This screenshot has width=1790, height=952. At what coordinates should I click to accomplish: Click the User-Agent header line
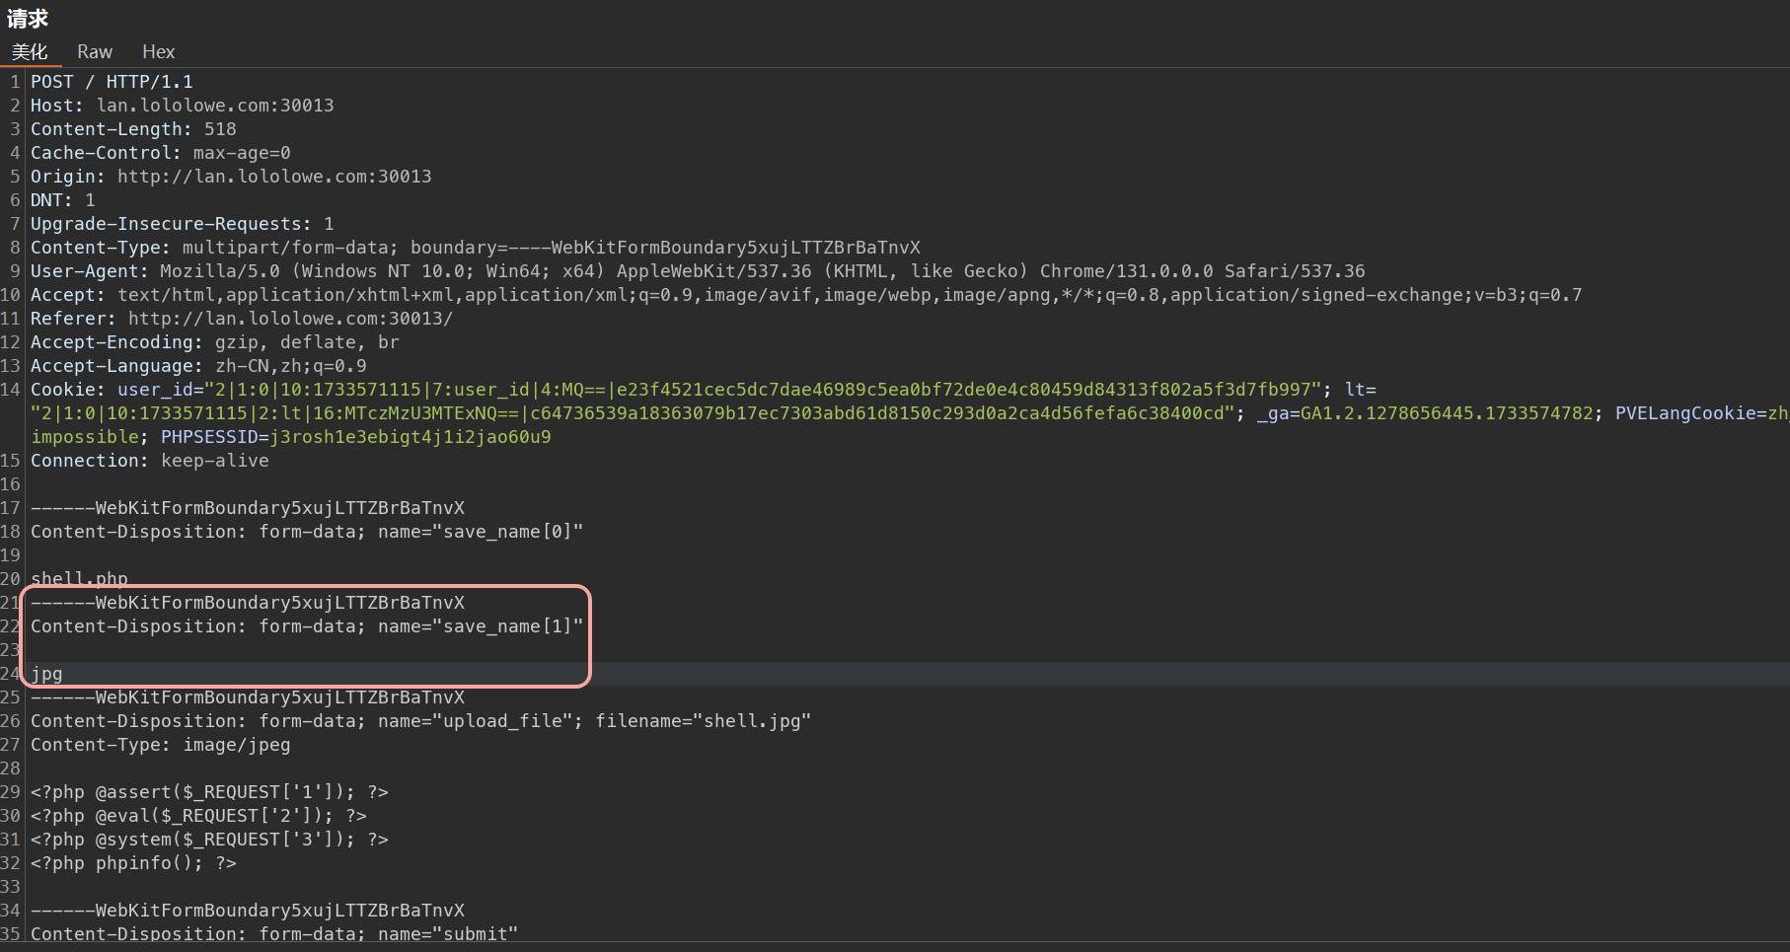[698, 271]
